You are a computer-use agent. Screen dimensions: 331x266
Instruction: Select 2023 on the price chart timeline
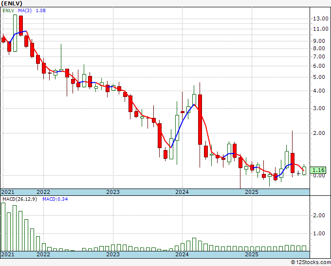(112, 192)
